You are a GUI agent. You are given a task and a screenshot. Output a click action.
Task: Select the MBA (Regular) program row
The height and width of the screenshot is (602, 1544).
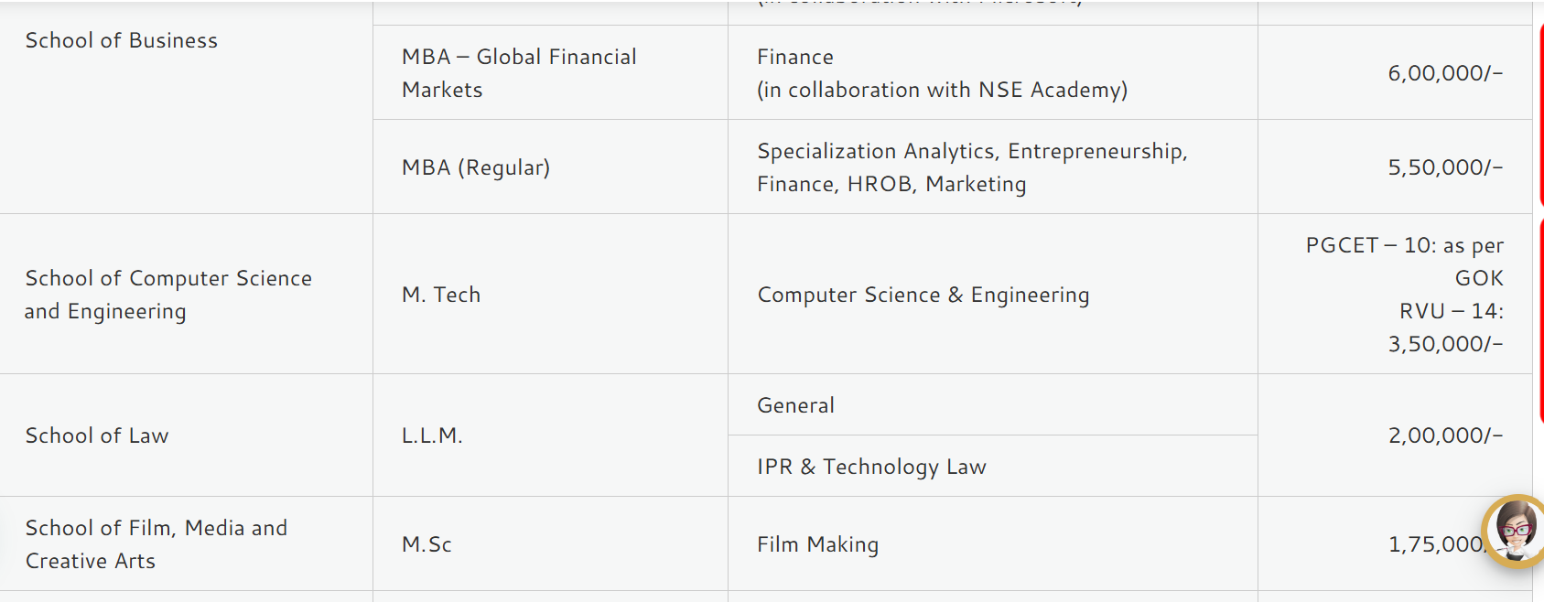pyautogui.click(x=475, y=167)
